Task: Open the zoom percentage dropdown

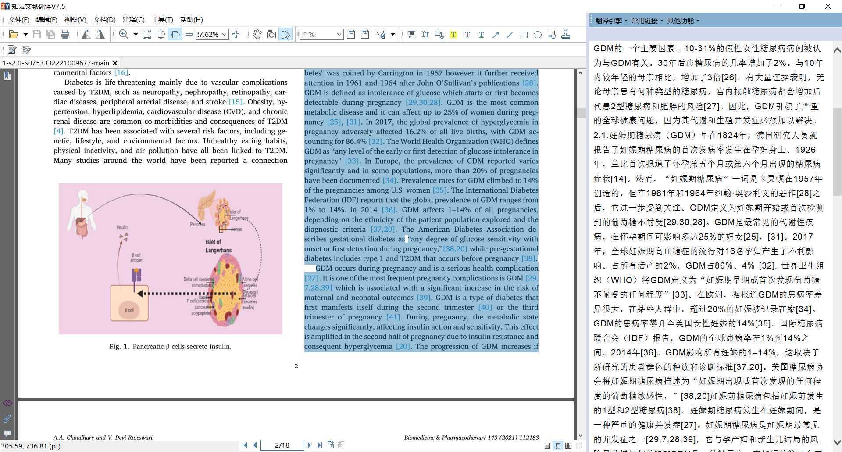Action: coord(225,35)
